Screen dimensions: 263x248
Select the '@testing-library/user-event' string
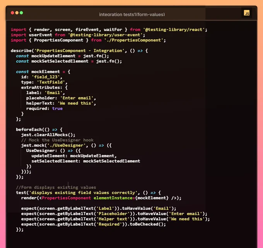pos(105,35)
